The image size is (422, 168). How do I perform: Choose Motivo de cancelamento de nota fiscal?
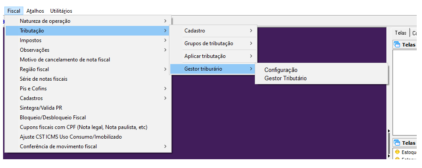(x=88, y=60)
